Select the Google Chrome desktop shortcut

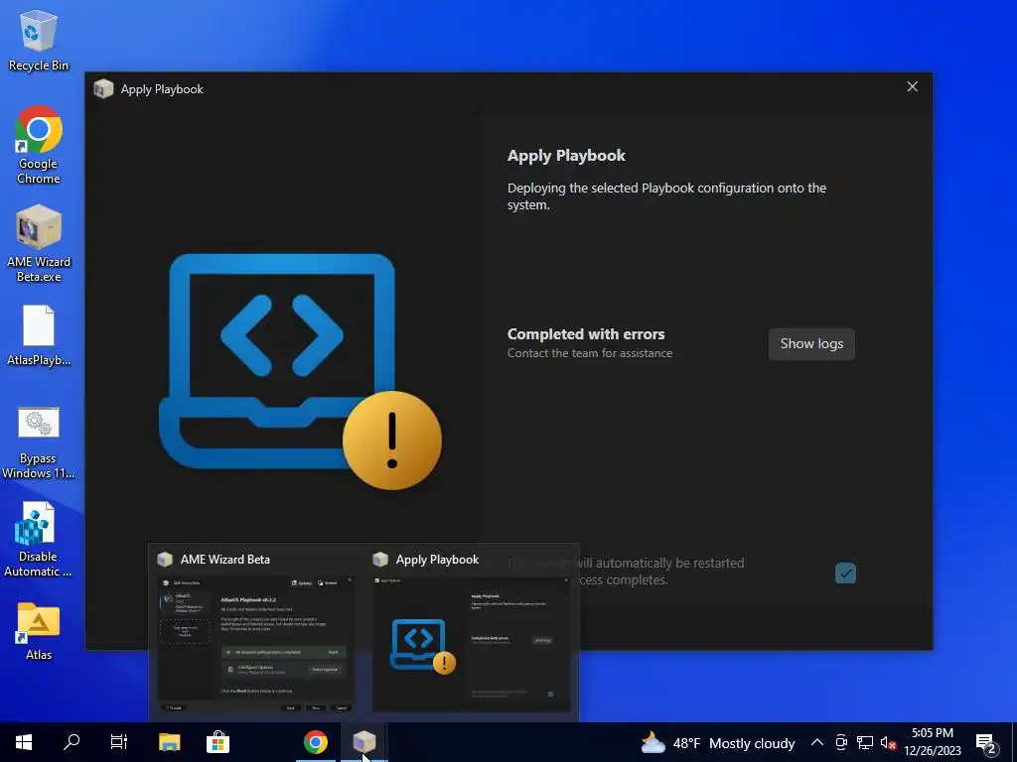point(39,145)
